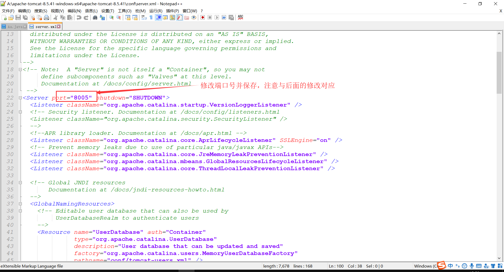Viewport: 504px width, 272px height.
Task: Collapse the comment block at line 18
Action: (20, 70)
